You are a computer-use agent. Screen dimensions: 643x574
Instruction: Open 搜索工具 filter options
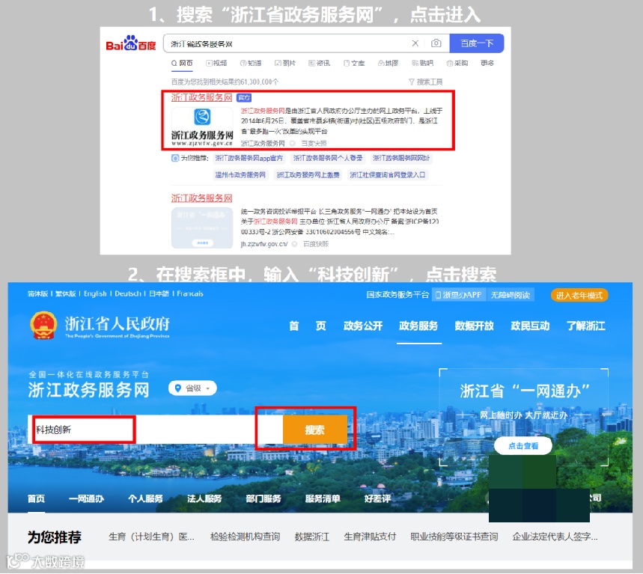point(426,82)
